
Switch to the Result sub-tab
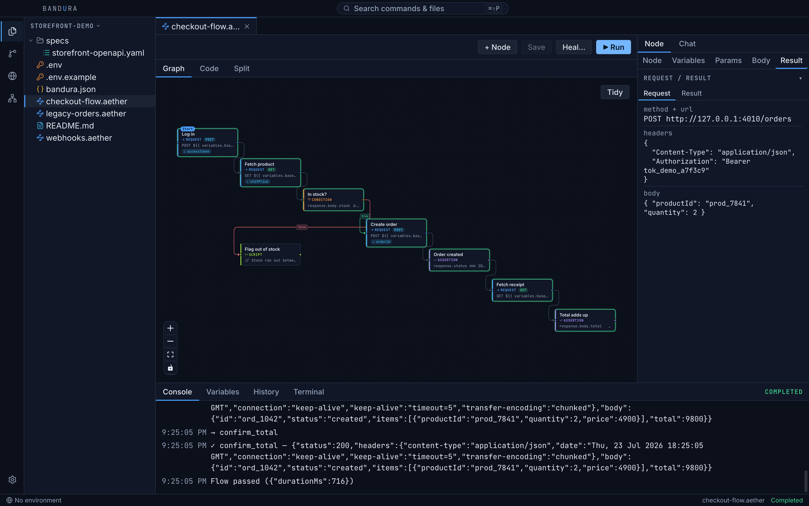click(x=691, y=94)
